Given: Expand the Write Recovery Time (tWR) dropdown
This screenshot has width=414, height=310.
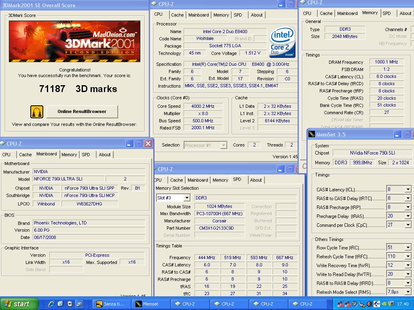Looking at the screenshot, I should (x=408, y=265).
